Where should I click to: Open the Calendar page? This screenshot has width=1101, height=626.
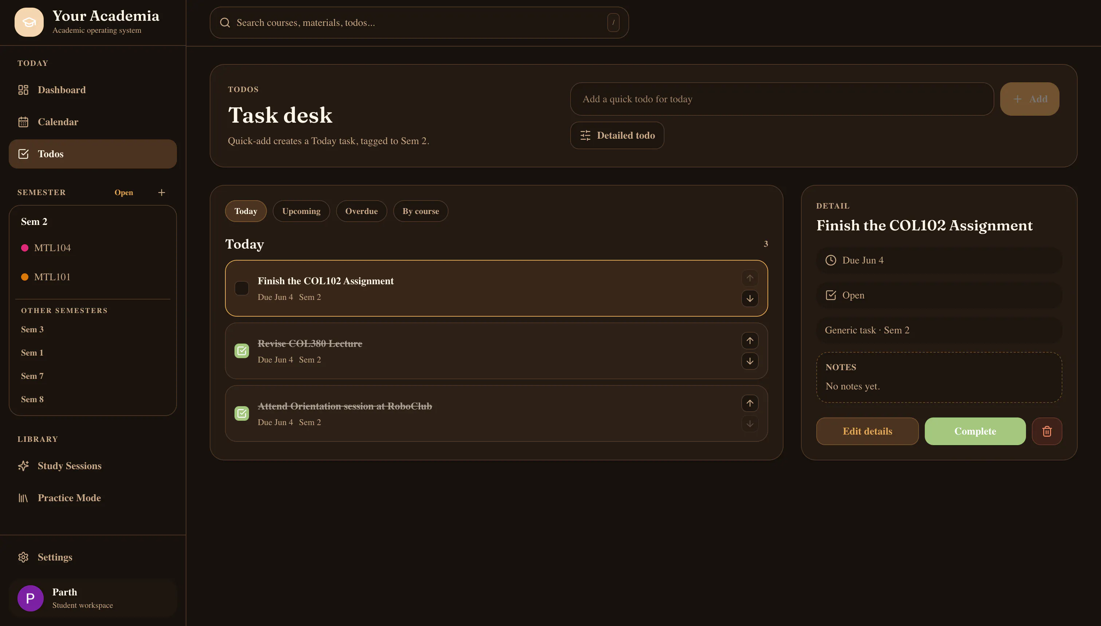pyautogui.click(x=92, y=122)
